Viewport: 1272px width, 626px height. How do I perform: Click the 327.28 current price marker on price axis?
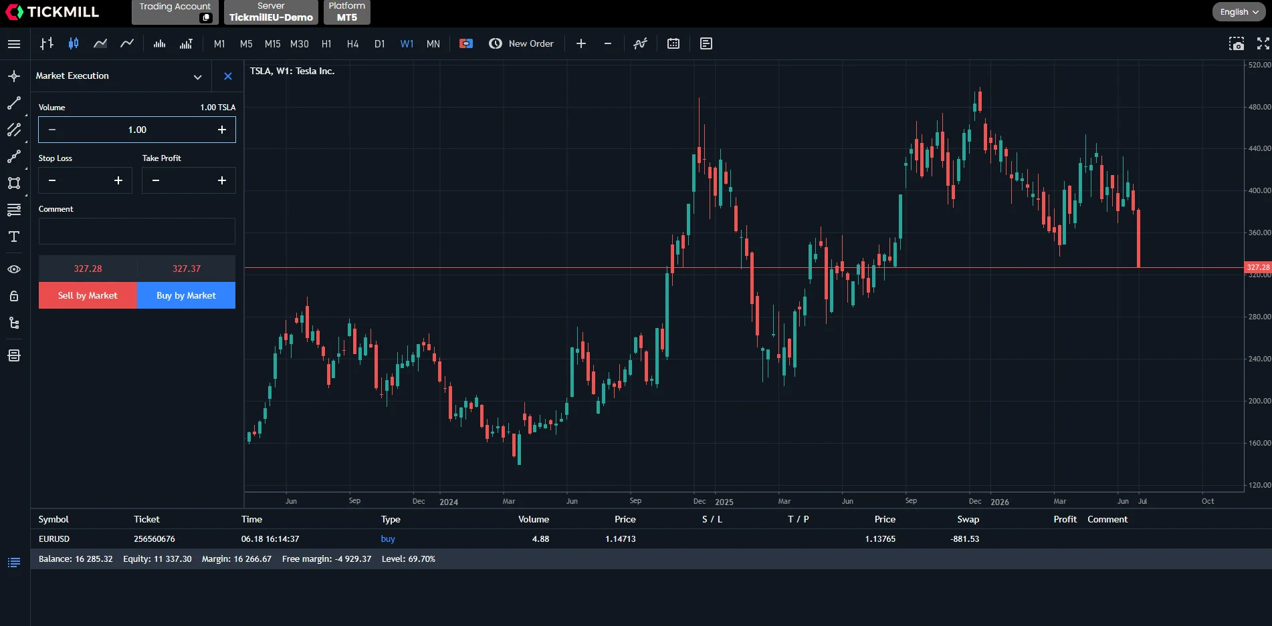pos(1258,267)
